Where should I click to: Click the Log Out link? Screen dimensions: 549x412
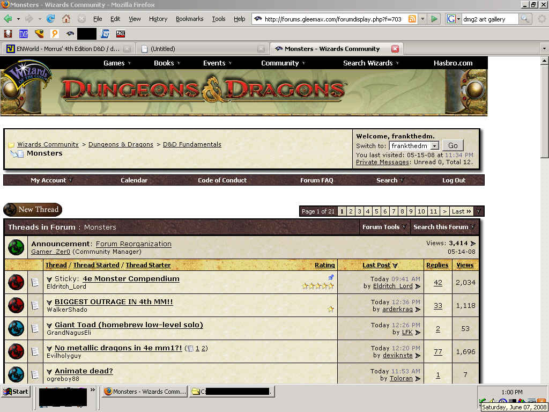[454, 180]
